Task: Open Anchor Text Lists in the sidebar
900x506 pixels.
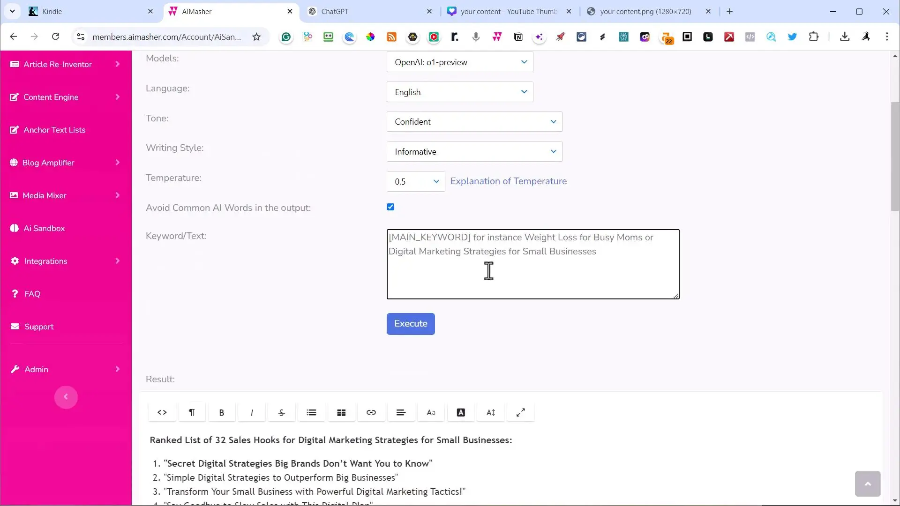Action: point(54,130)
